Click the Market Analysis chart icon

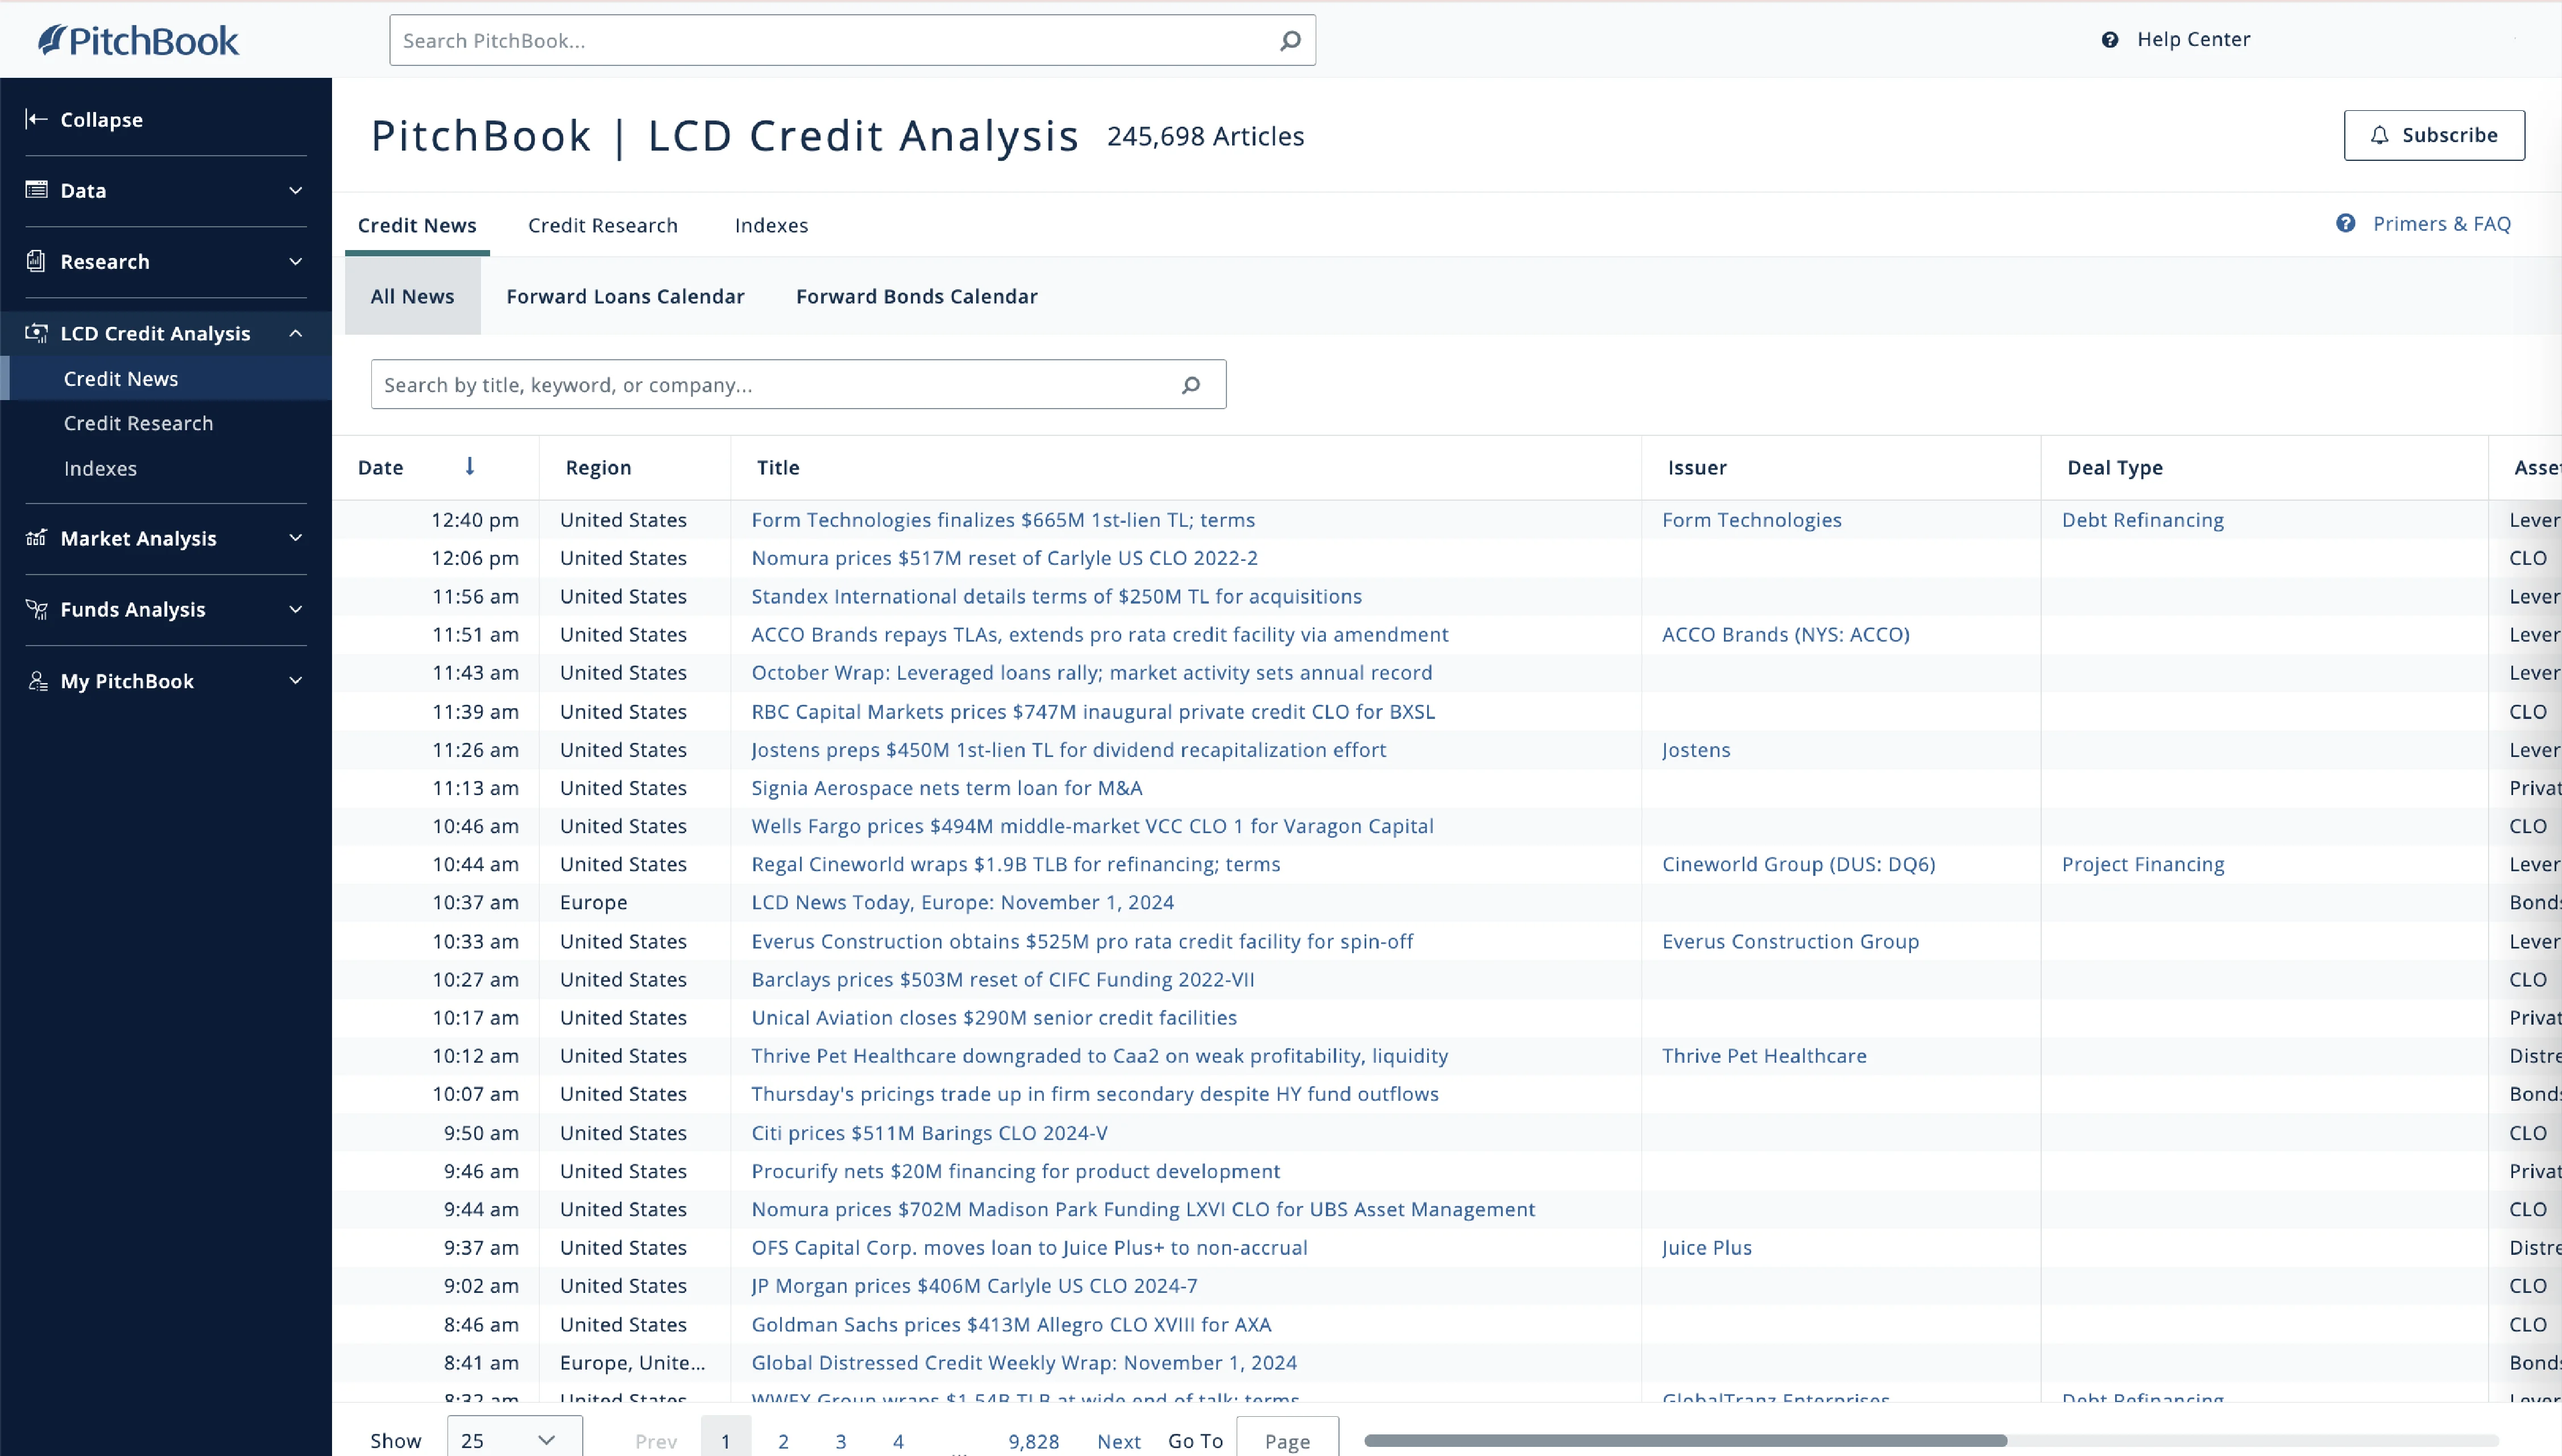[x=37, y=538]
